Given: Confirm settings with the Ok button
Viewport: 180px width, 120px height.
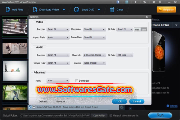Looking at the screenshot, I should click(x=119, y=101).
